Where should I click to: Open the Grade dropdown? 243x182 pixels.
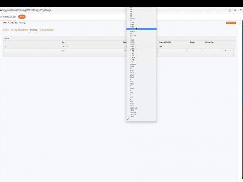click(x=196, y=50)
